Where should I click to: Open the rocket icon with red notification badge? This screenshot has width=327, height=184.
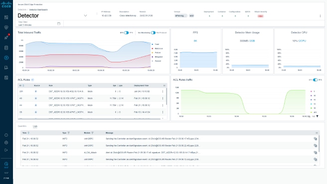pos(6,37)
